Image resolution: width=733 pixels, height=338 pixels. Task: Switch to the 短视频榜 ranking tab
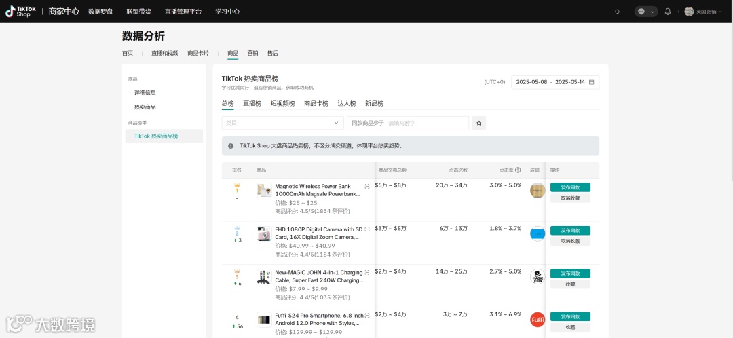click(282, 103)
